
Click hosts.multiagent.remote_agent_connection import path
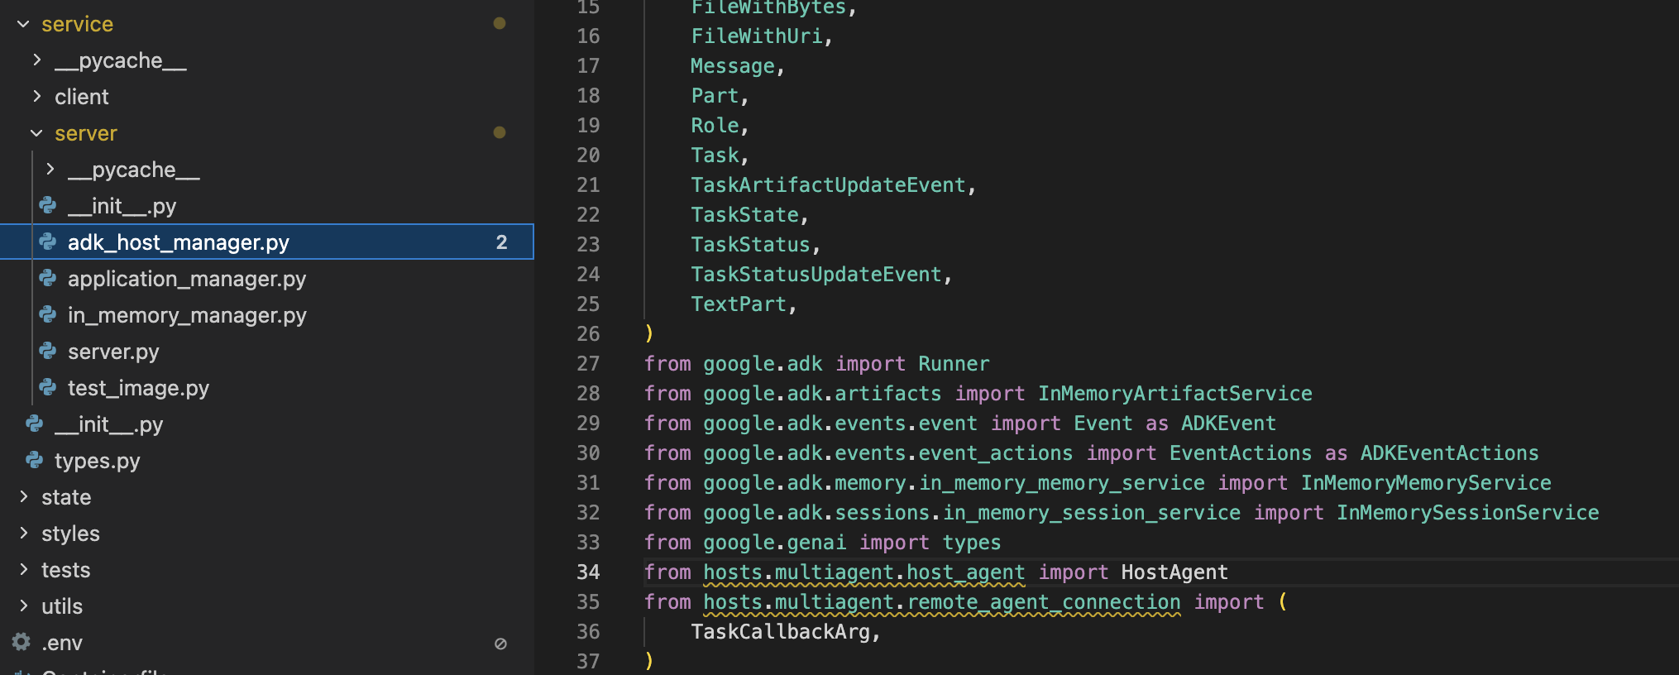tap(942, 601)
